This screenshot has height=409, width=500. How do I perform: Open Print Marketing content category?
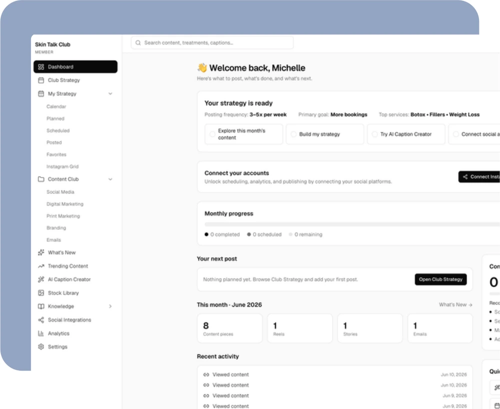tap(63, 216)
